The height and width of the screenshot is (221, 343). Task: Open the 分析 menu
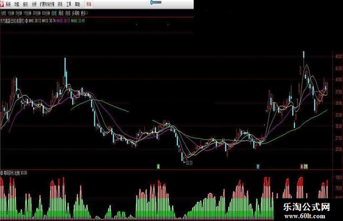(x=34, y=4)
